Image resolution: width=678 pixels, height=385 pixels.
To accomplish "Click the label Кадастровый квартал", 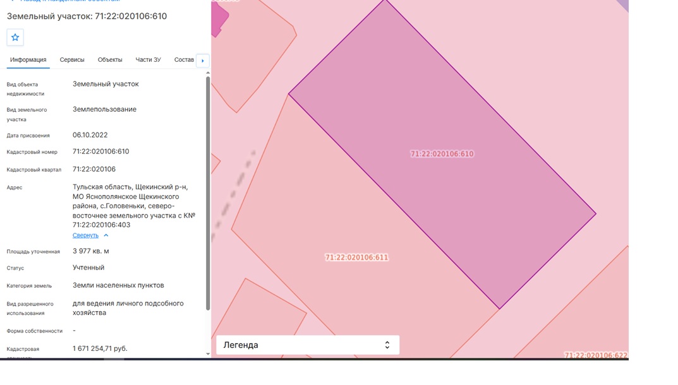I will [x=33, y=170].
